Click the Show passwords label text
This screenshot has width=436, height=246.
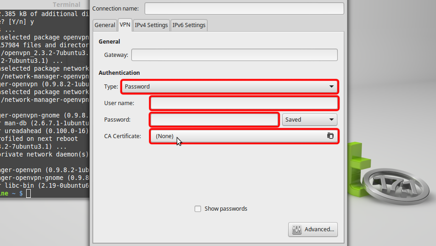point(226,209)
